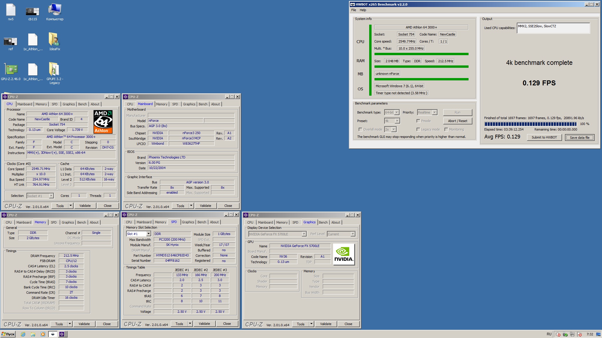Open the Help menu in HWBOT x265
Viewport: 602px width, 338px height.
coord(363,10)
